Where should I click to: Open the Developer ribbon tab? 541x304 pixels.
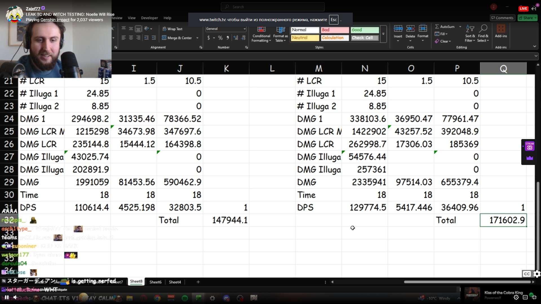[149, 18]
